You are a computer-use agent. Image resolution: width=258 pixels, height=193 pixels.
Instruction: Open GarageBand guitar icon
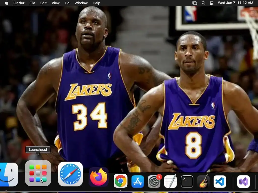point(203,181)
